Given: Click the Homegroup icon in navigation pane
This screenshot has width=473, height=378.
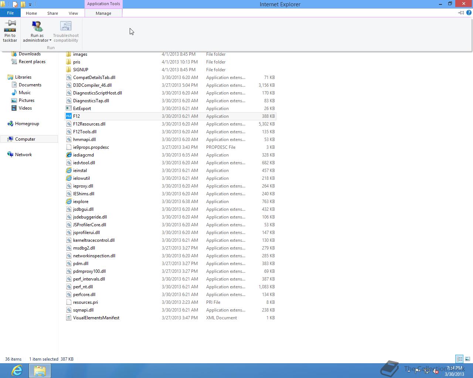Looking at the screenshot, I should [10, 124].
